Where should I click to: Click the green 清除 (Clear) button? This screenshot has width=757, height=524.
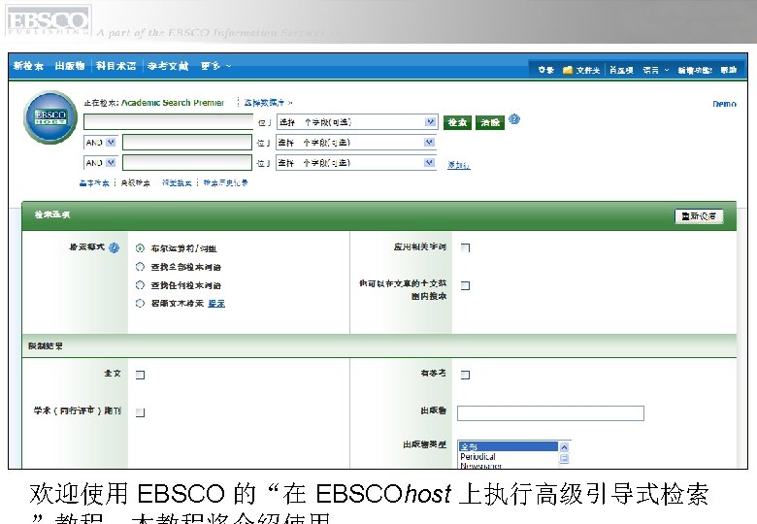pos(490,122)
